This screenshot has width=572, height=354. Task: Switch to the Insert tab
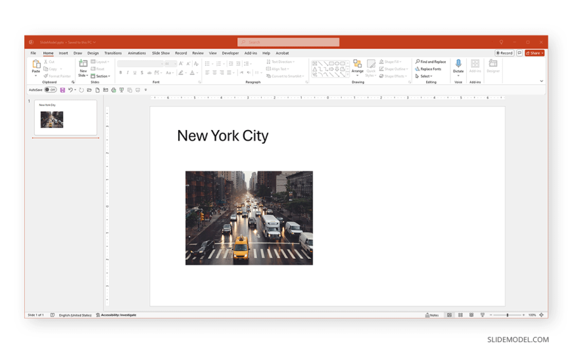(x=64, y=53)
